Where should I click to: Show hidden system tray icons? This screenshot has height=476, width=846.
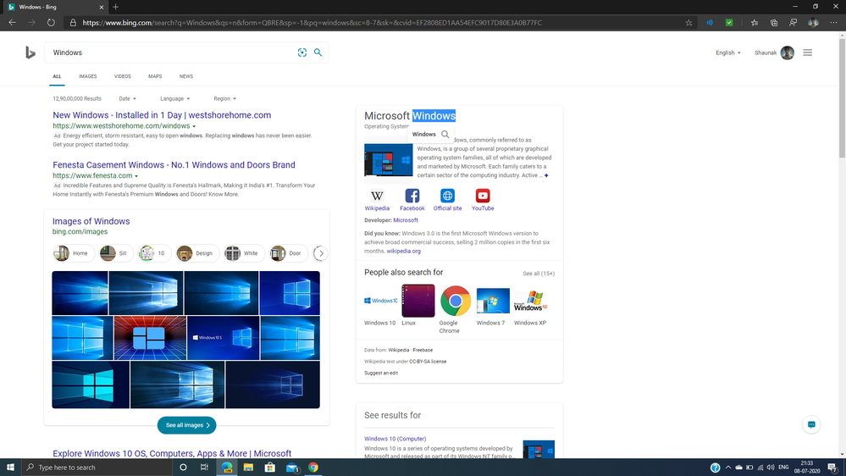pyautogui.click(x=727, y=468)
